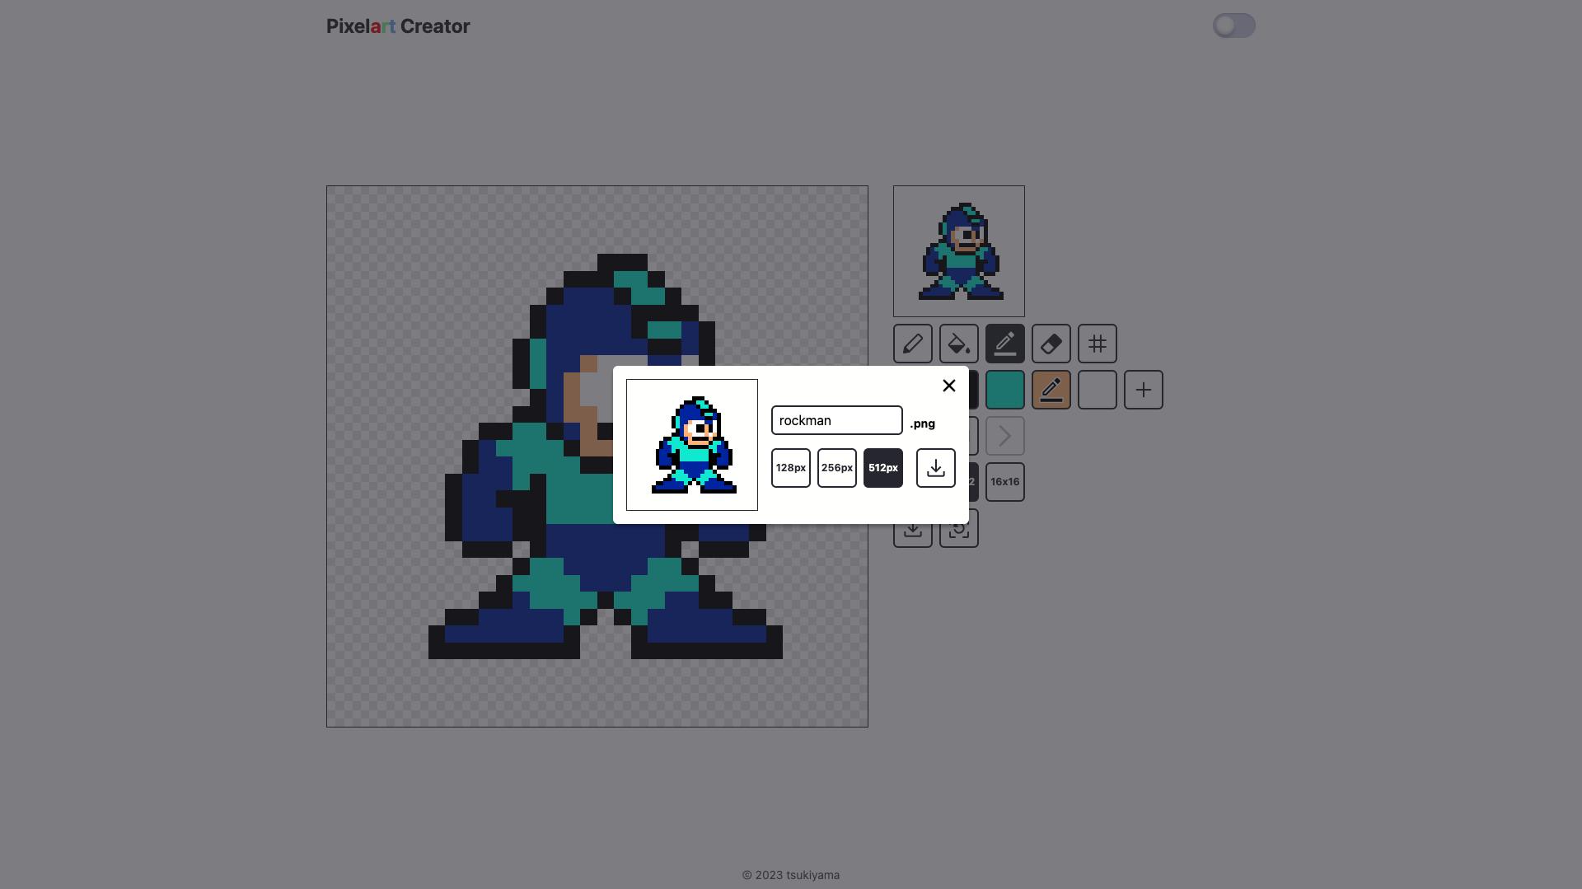The image size is (1582, 889).
Task: Click the reset canvas icon
Action: (958, 527)
